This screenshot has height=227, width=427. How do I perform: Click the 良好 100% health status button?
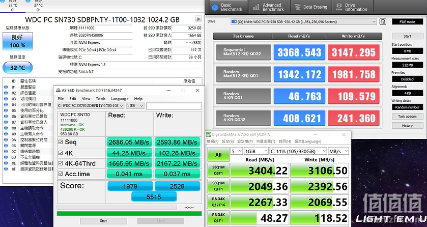coord(18,41)
